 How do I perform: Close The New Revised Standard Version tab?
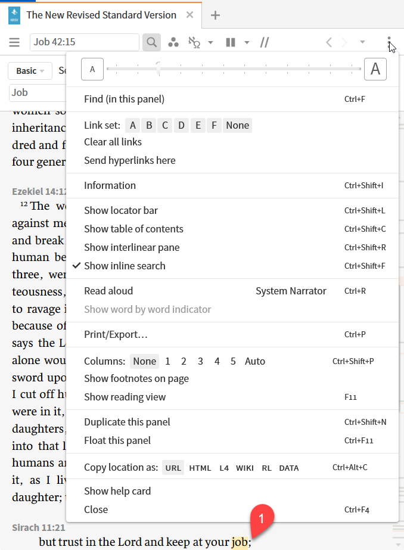[189, 15]
